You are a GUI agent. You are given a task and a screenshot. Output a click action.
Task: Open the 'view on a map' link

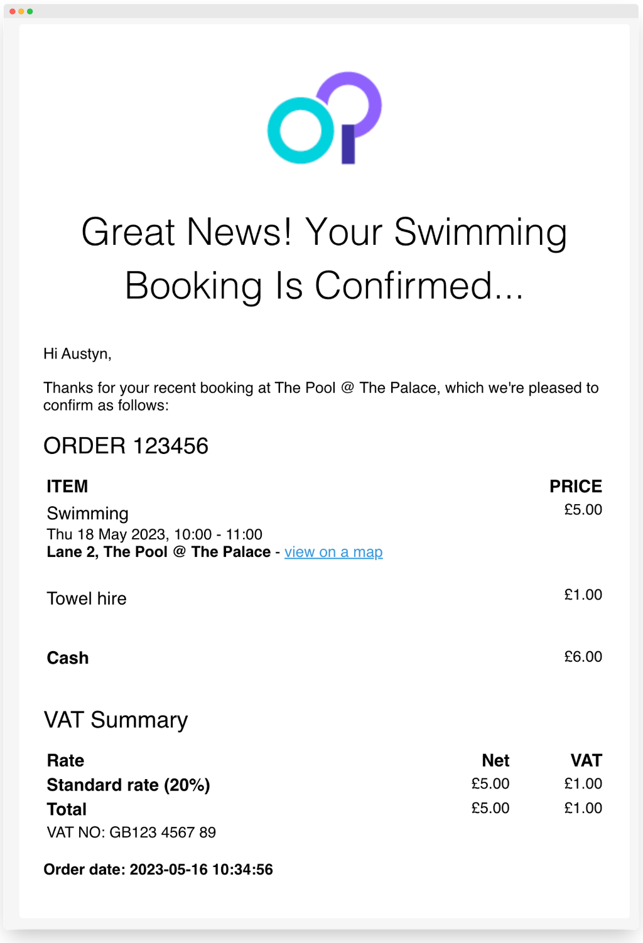[x=333, y=552]
